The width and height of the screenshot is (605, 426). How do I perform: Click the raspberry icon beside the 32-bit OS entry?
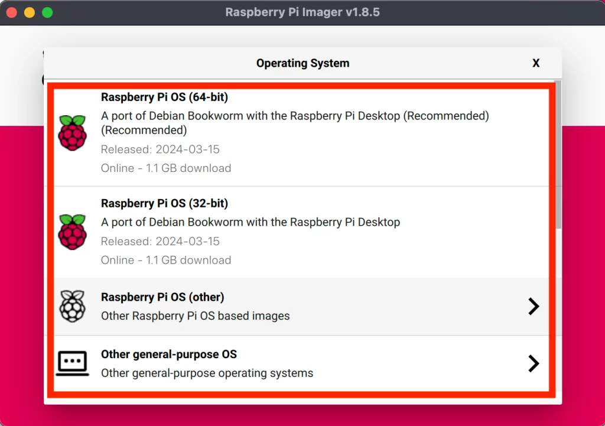pos(72,232)
